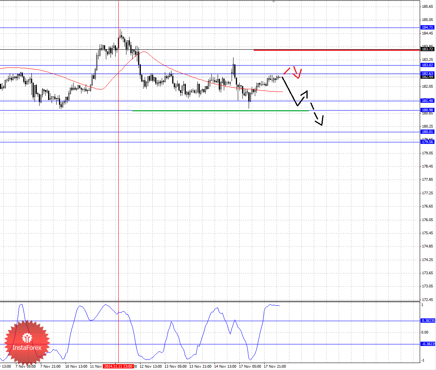Click the 0.38235 oscillator level label
This screenshot has width=436, height=370.
coord(427,320)
